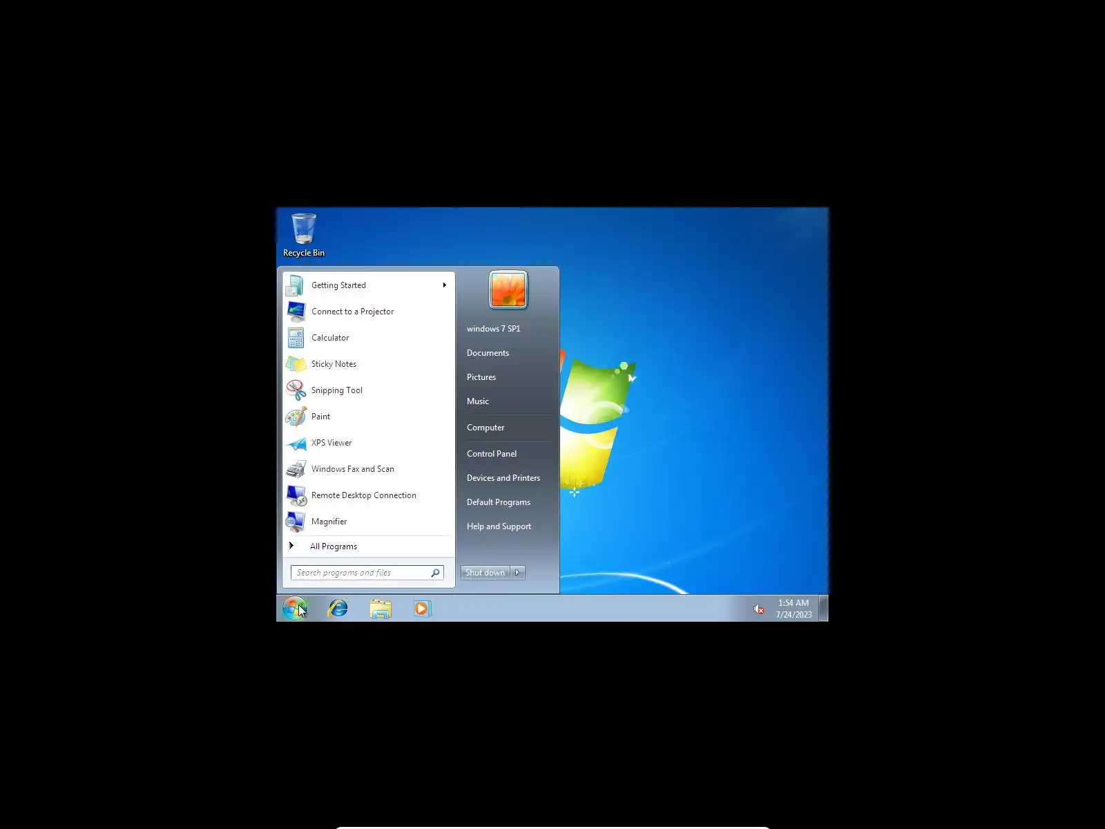
Task: Open Music from the Start menu
Action: (478, 401)
